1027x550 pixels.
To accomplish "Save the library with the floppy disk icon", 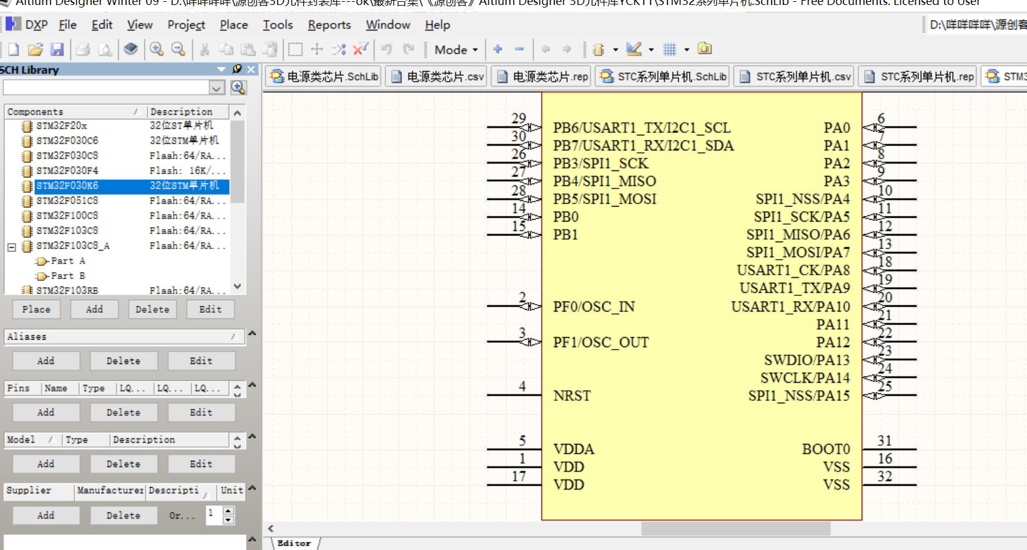I will (57, 49).
